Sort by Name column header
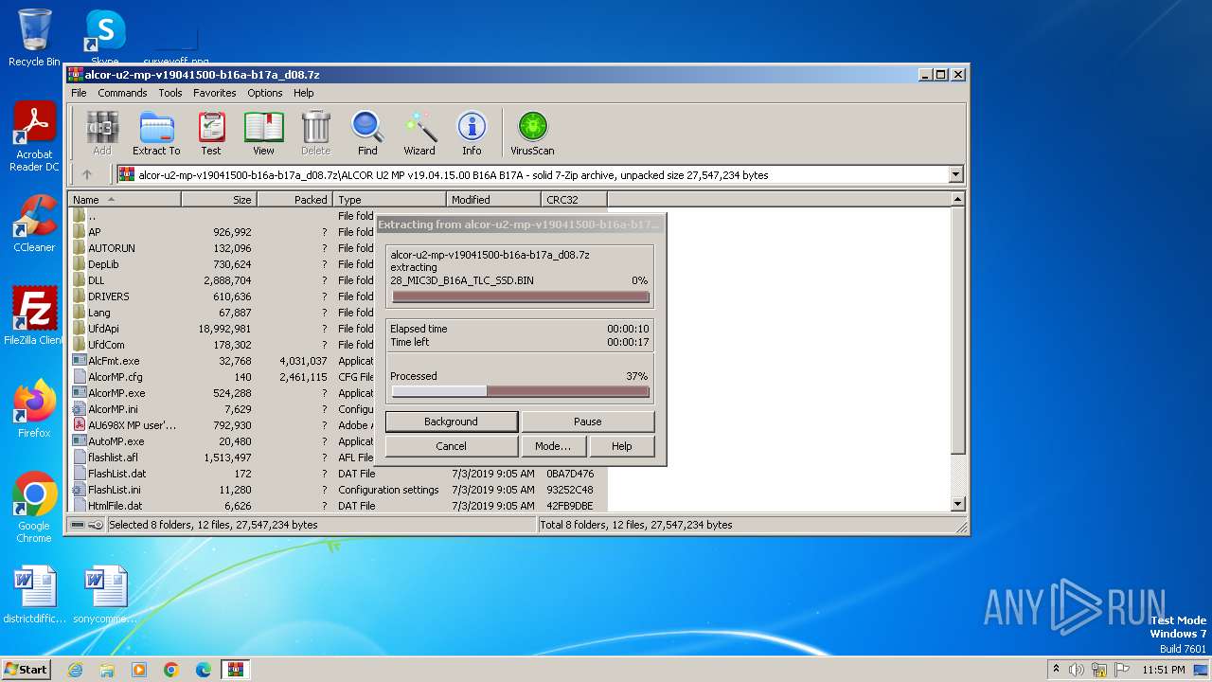 (125, 200)
